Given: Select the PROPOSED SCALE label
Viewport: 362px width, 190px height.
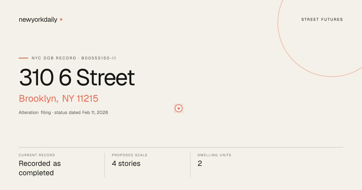Looking at the screenshot, I should click(130, 155).
